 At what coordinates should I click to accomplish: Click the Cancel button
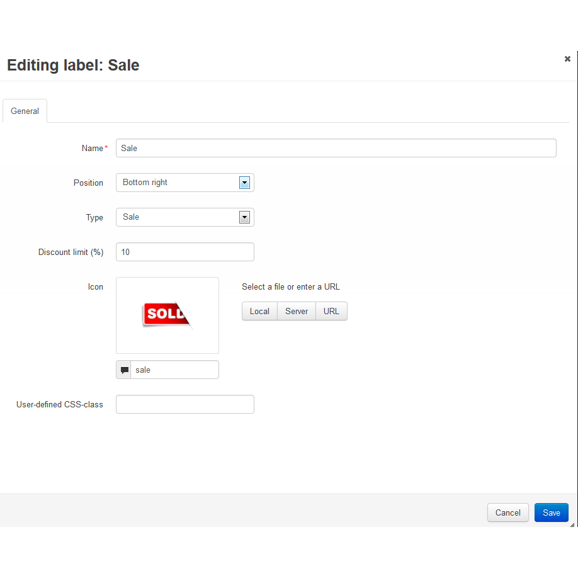507,513
